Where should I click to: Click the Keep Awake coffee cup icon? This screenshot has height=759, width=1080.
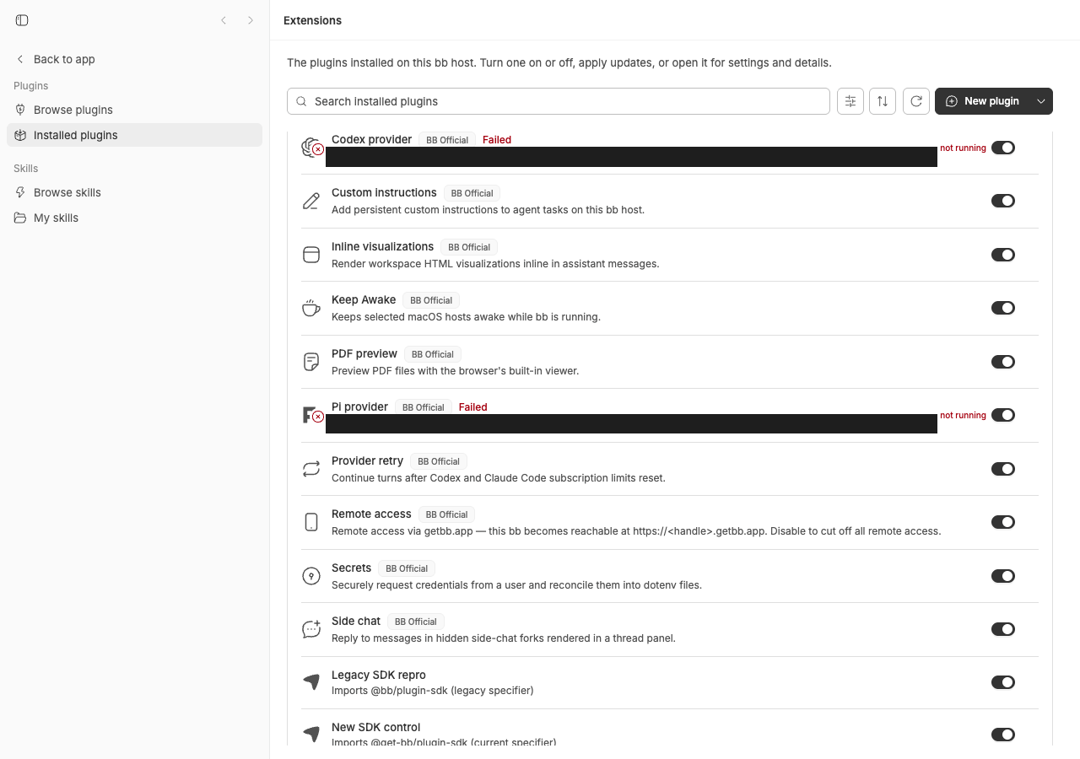[x=311, y=308]
